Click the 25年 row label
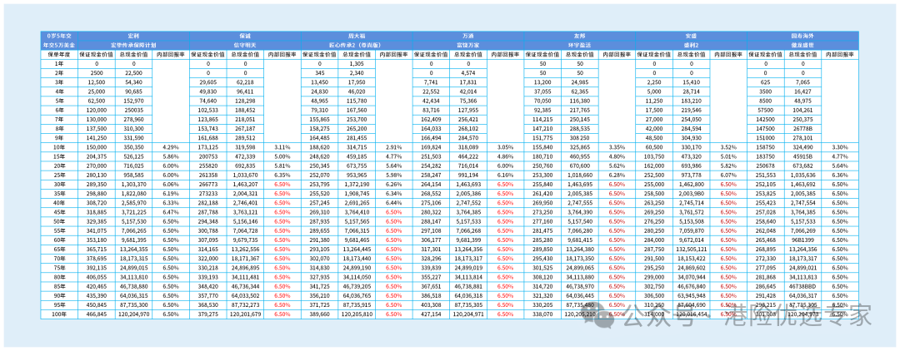Image resolution: width=900 pixels, height=351 pixels. (60, 174)
